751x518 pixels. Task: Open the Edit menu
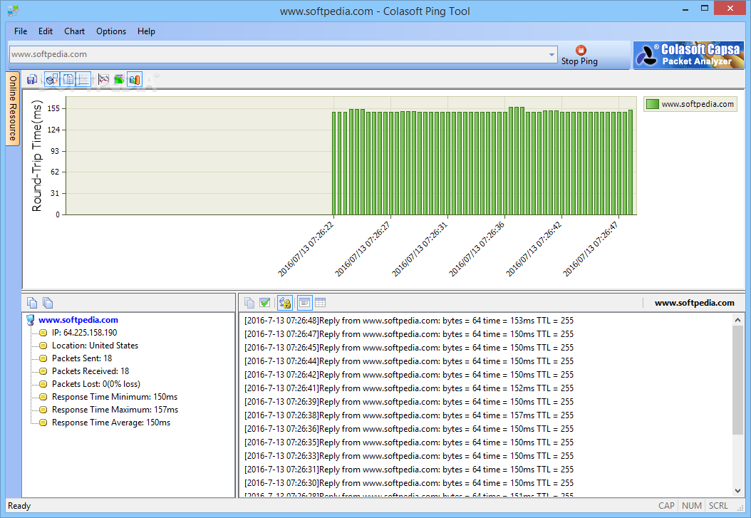pyautogui.click(x=46, y=31)
